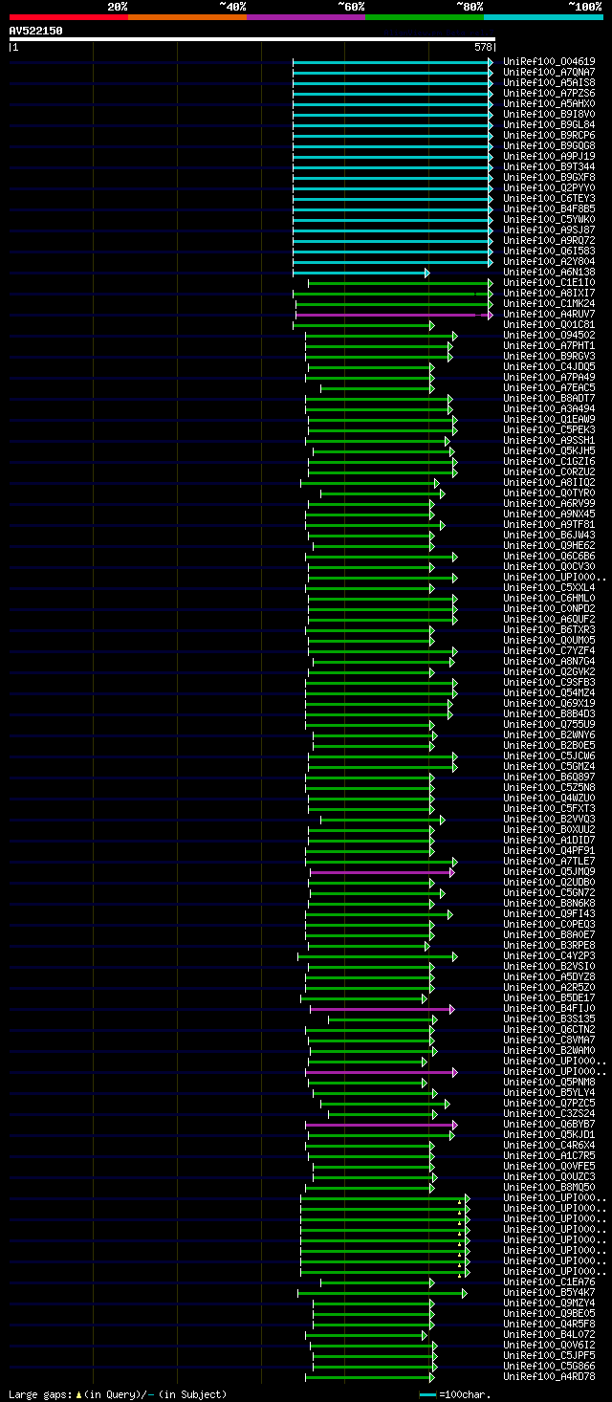Select label UniRef100_Q2PYY0

click(549, 187)
